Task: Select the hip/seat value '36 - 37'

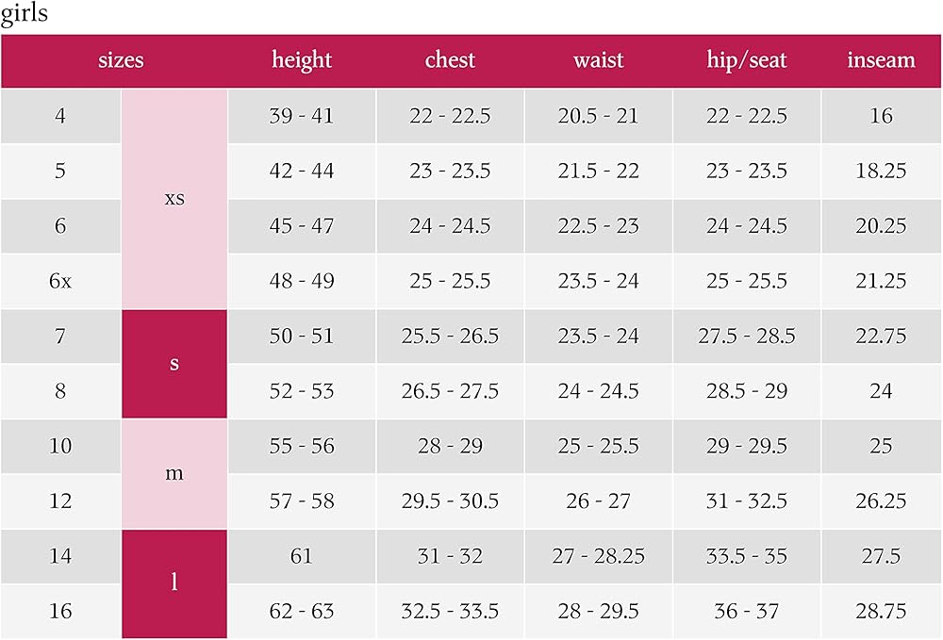Action: pos(747,611)
